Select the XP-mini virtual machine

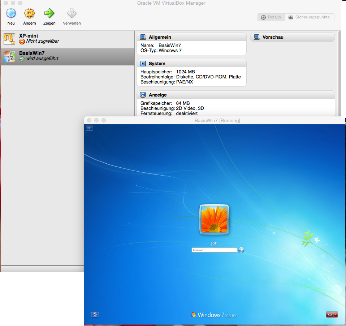coord(67,39)
